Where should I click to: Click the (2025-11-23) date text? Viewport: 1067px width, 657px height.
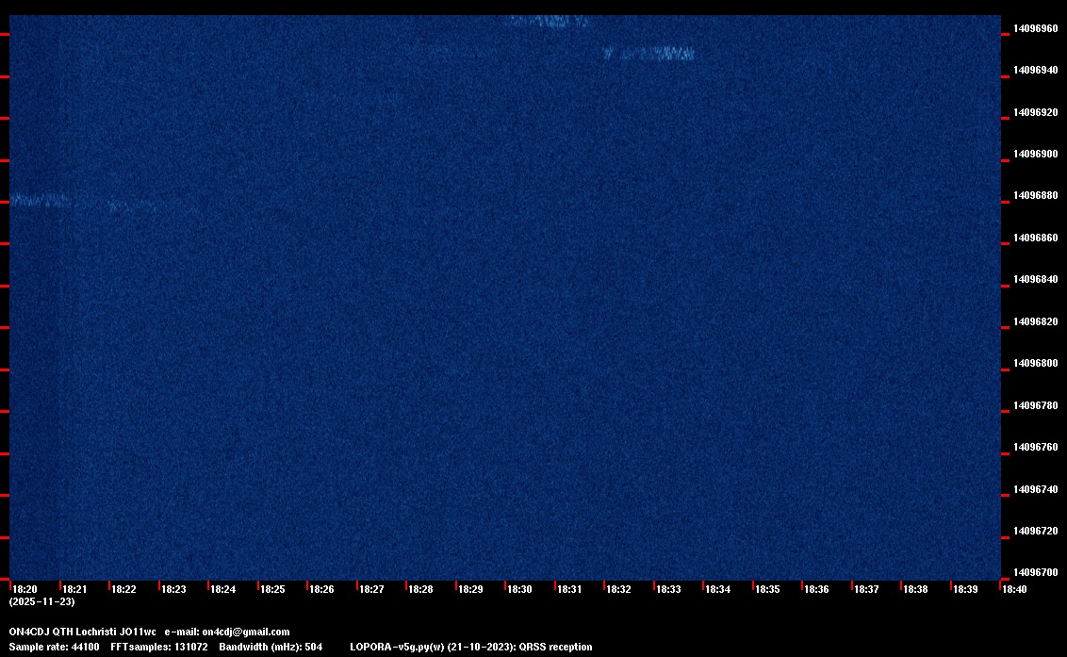42,601
